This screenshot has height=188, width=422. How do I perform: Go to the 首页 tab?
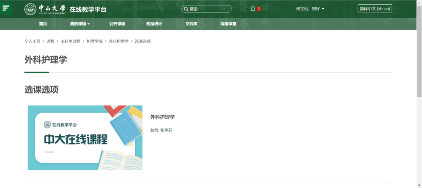click(x=43, y=24)
